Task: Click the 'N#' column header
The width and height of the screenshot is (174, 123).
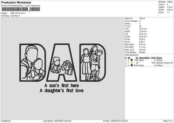Action: pos(129,58)
